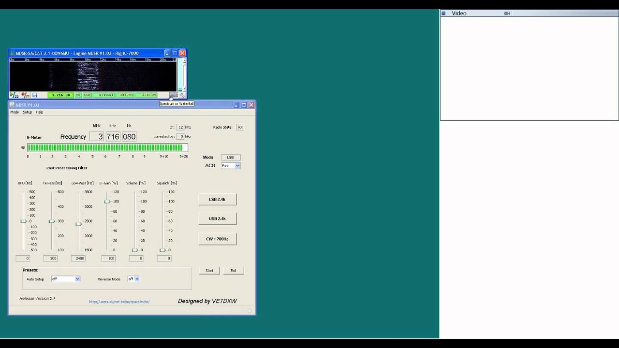Click the Hz frequency field showing 080

click(x=129, y=137)
